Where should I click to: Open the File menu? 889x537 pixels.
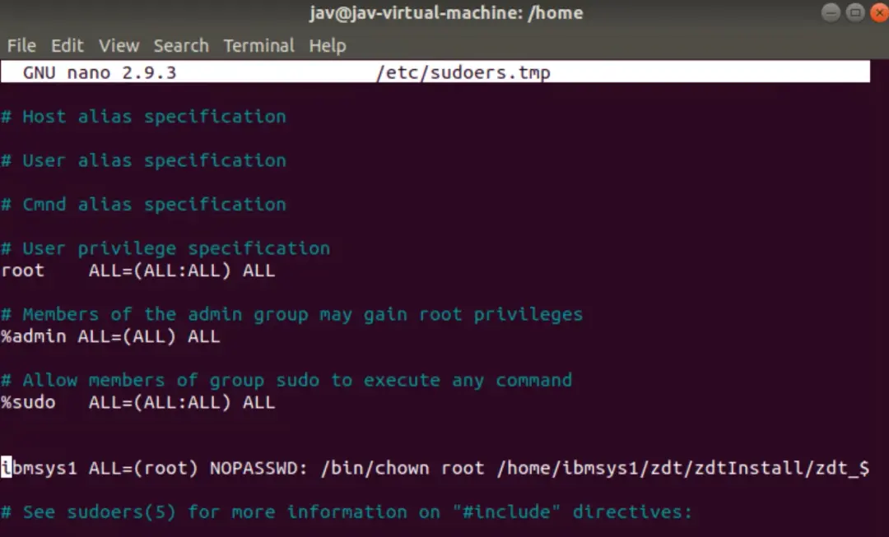point(21,45)
